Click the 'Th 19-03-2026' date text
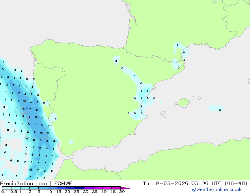 coord(166,184)
